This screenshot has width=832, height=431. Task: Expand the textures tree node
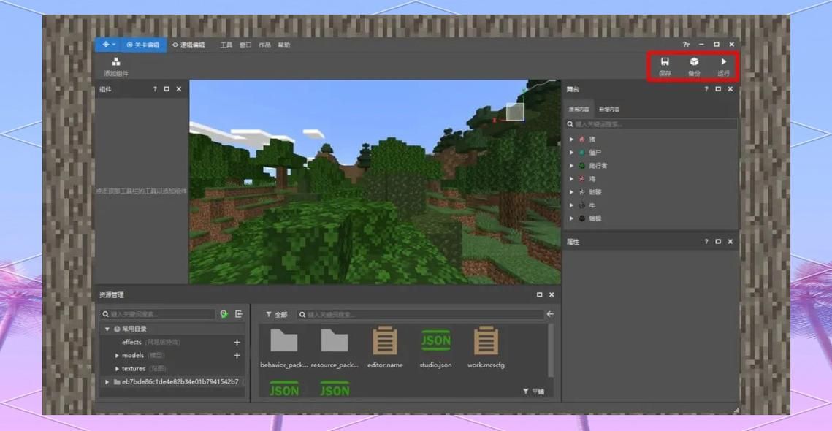pos(118,368)
